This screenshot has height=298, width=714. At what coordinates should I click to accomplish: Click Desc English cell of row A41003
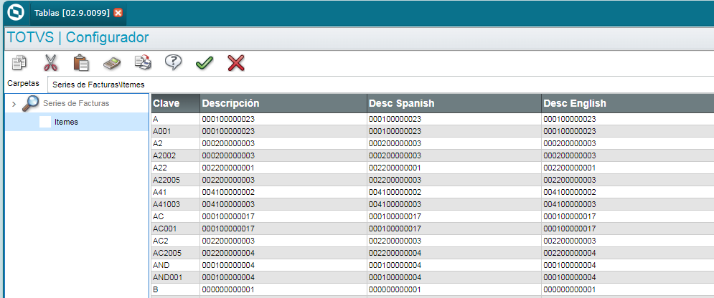tap(627, 204)
